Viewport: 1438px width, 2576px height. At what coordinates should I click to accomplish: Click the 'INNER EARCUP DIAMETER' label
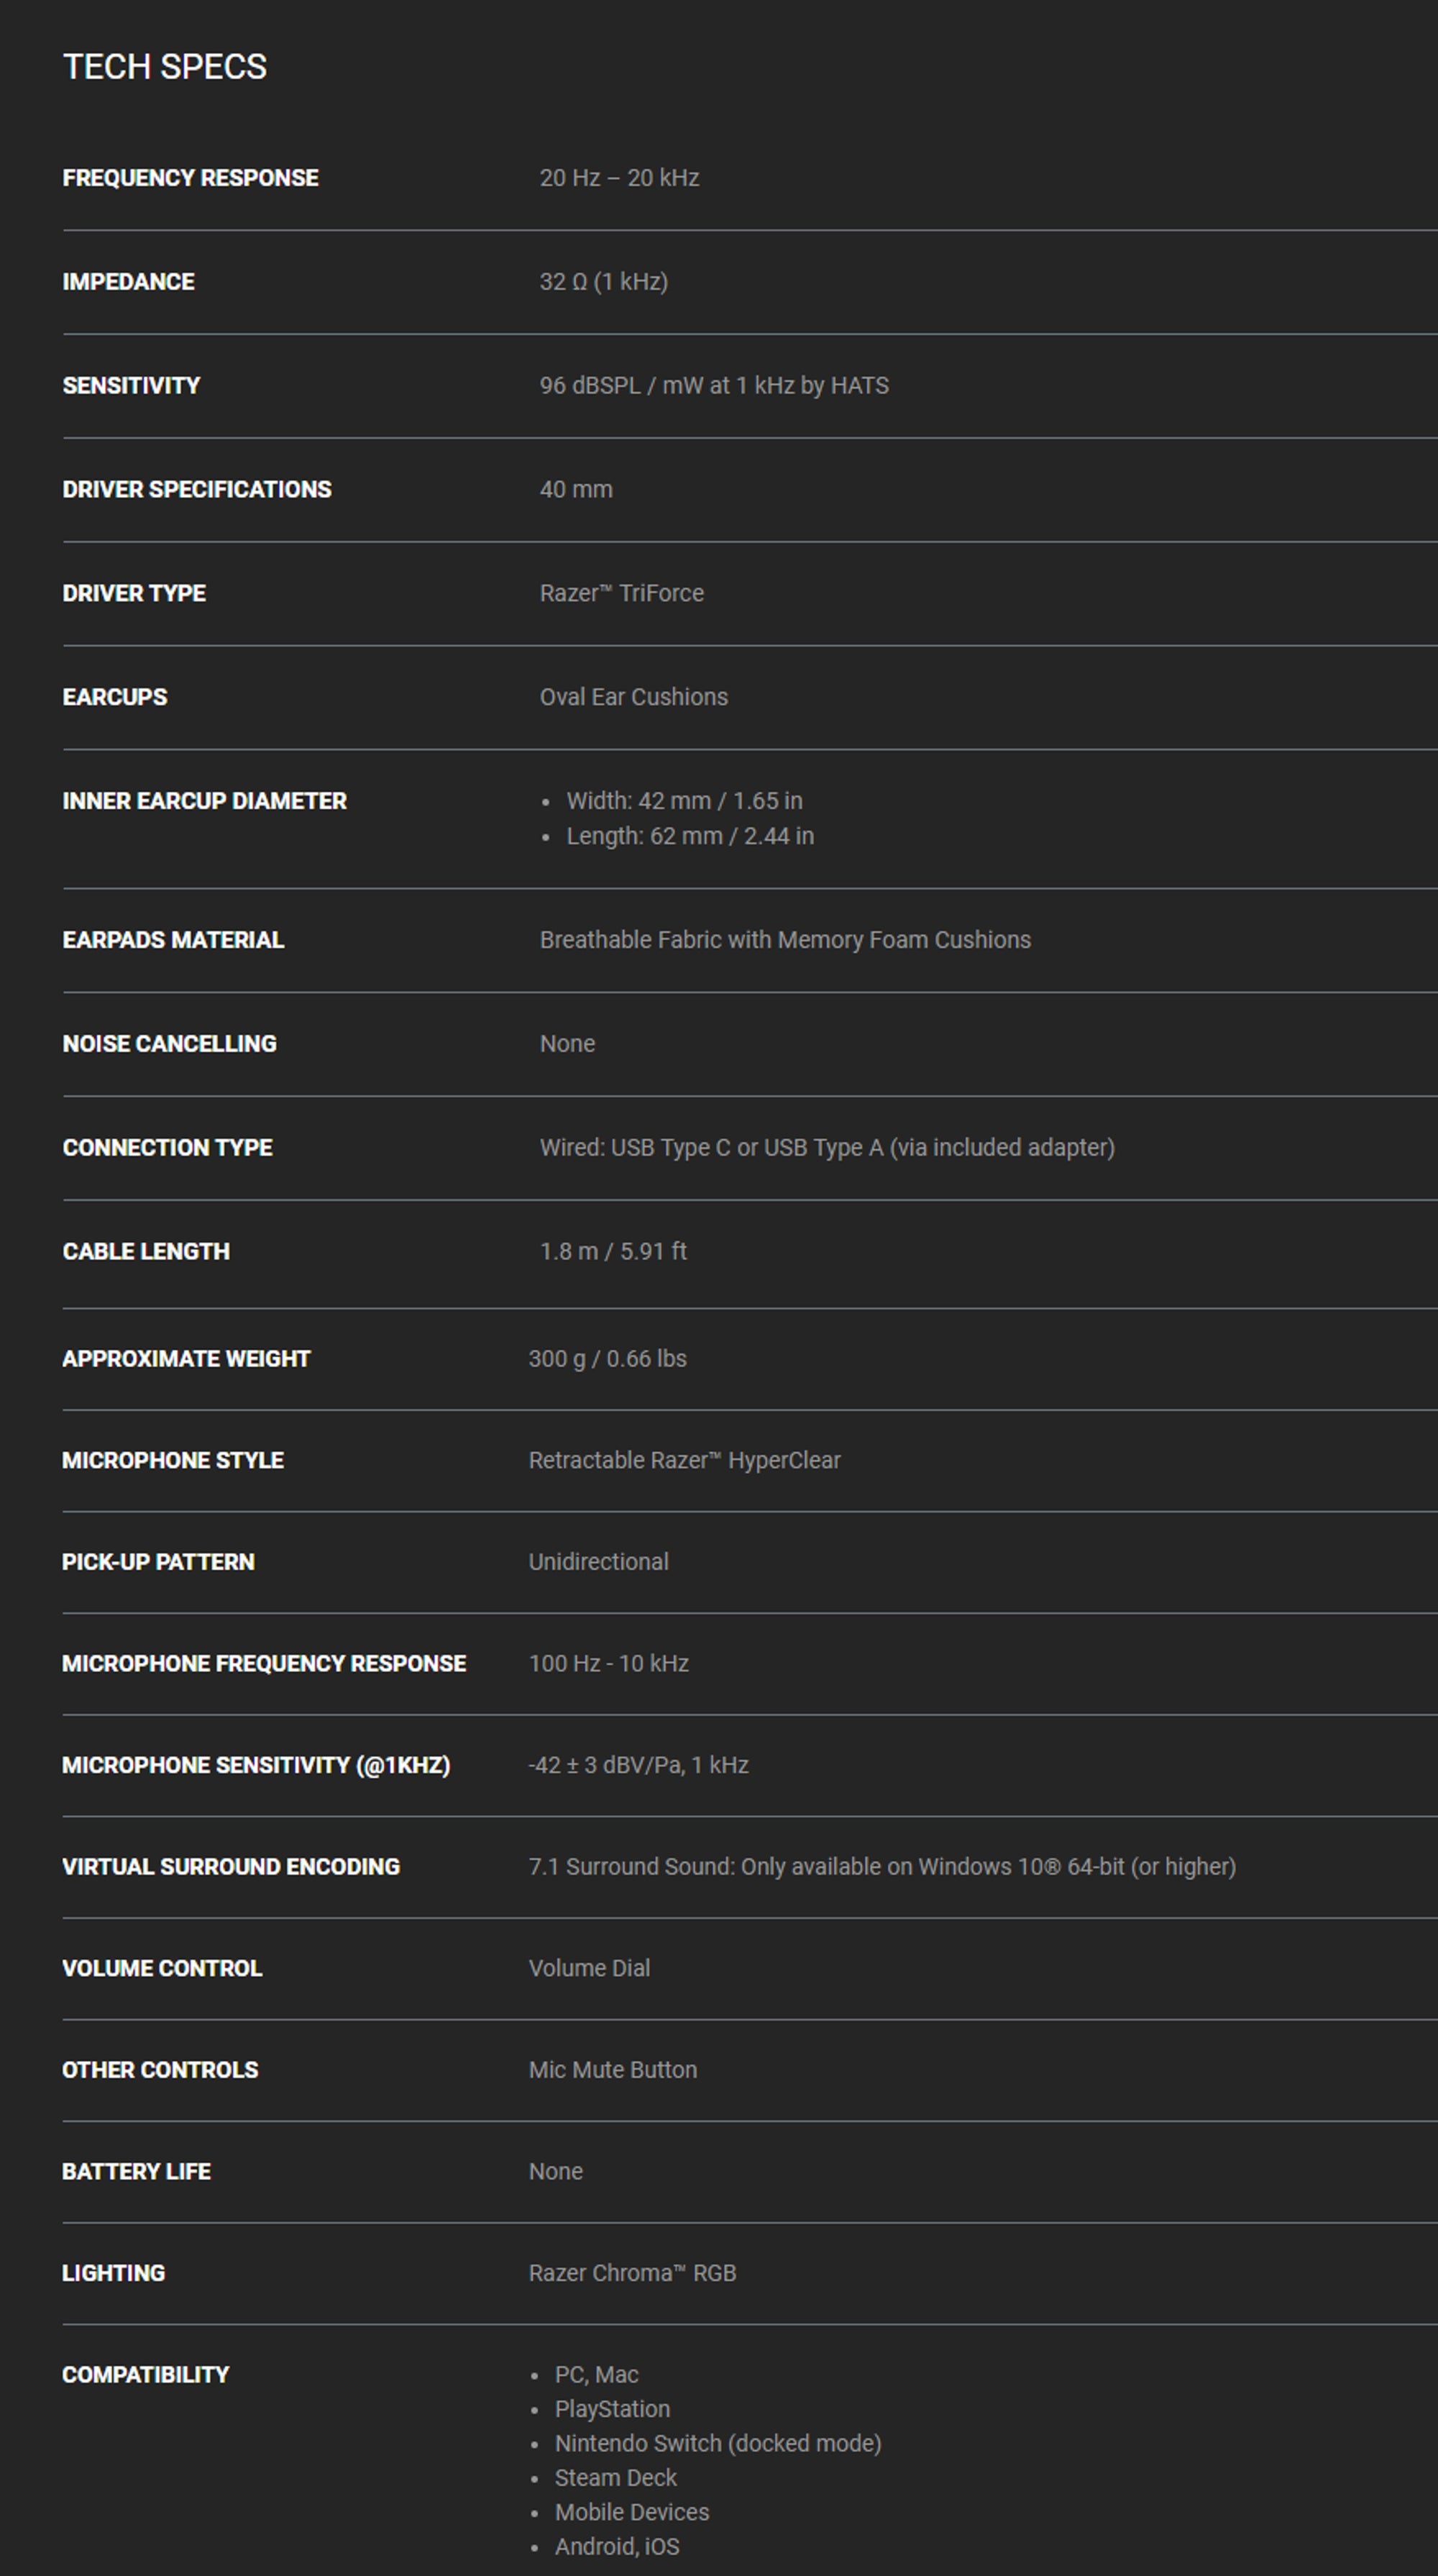[205, 802]
